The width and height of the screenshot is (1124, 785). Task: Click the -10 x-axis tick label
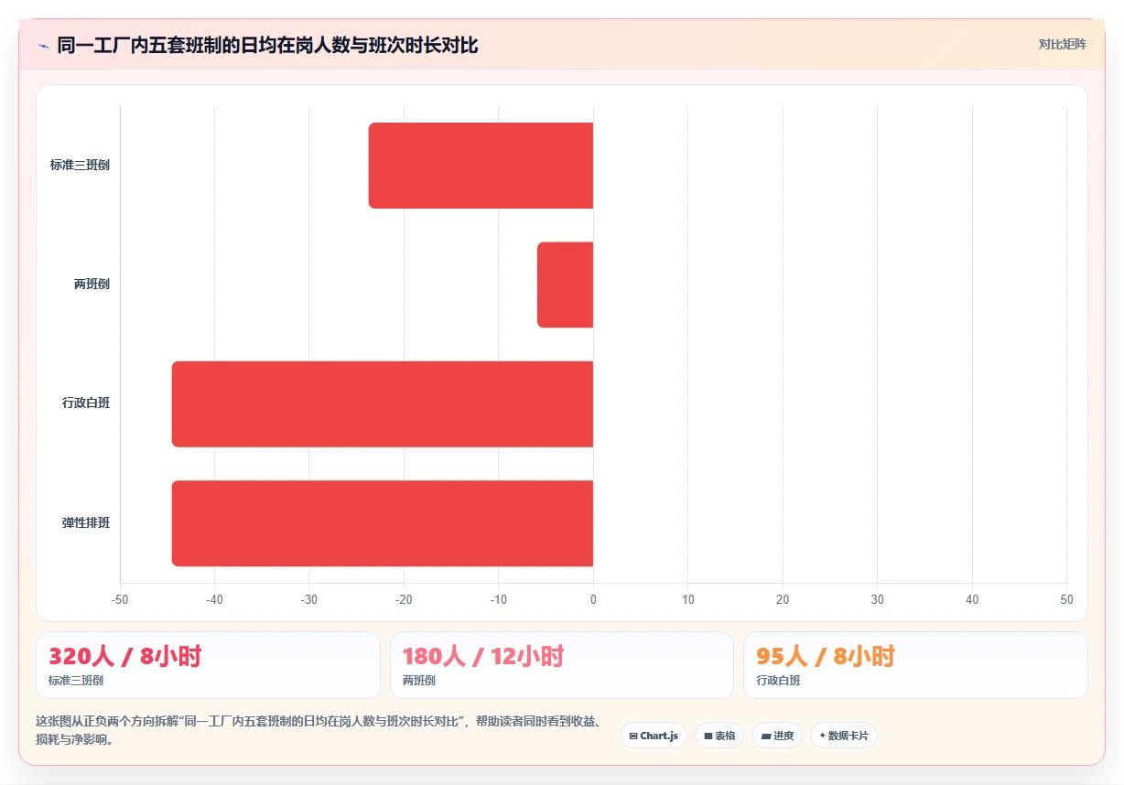coord(499,600)
